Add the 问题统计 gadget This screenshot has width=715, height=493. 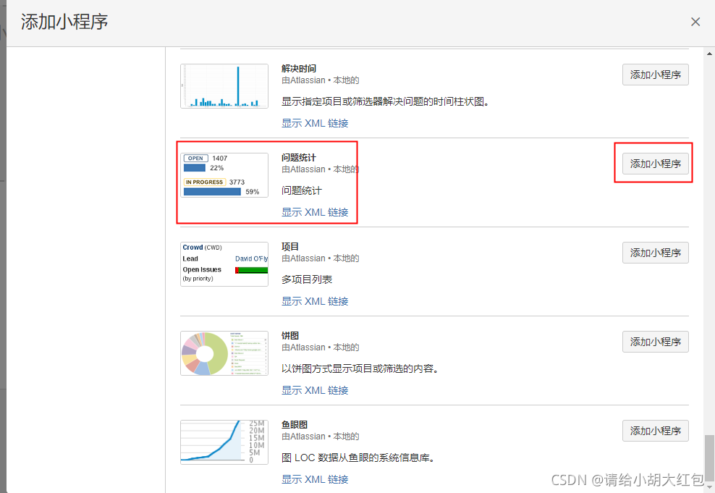tap(655, 164)
